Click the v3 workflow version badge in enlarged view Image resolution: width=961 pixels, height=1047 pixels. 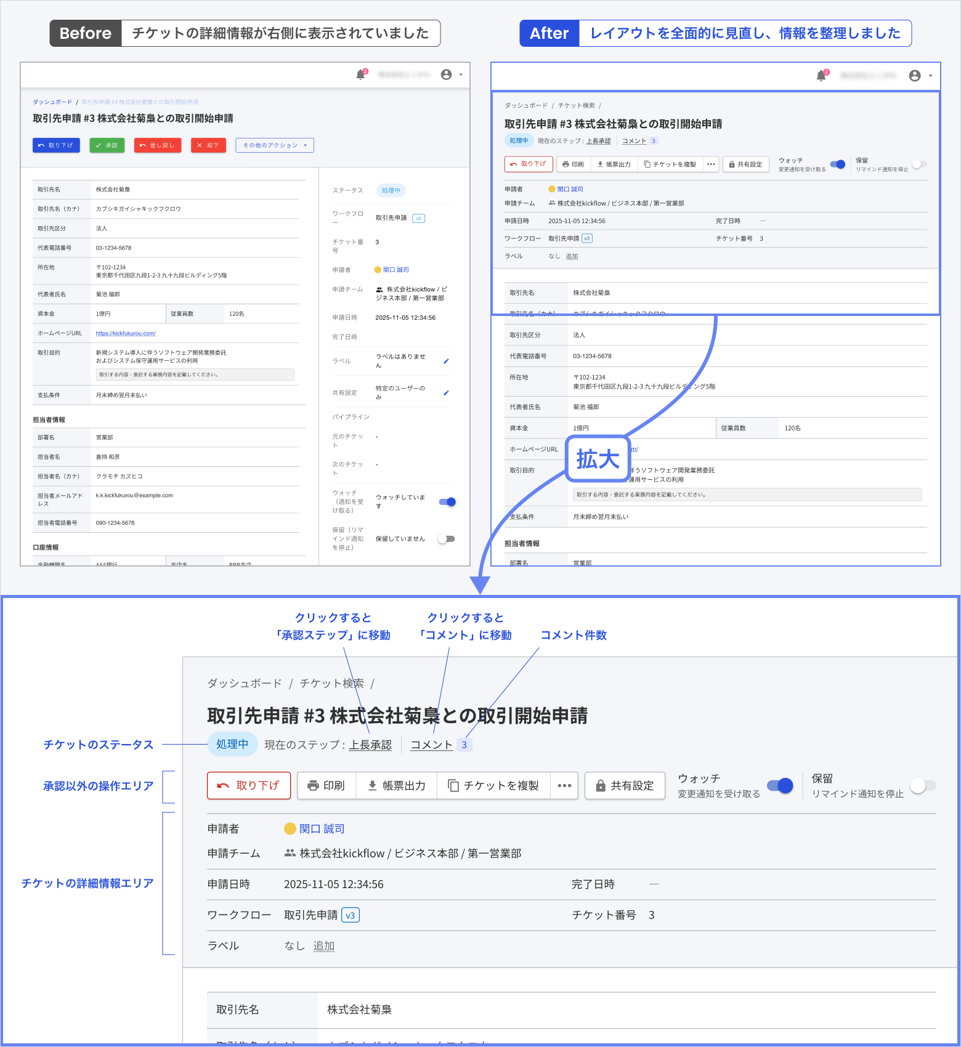(x=351, y=915)
